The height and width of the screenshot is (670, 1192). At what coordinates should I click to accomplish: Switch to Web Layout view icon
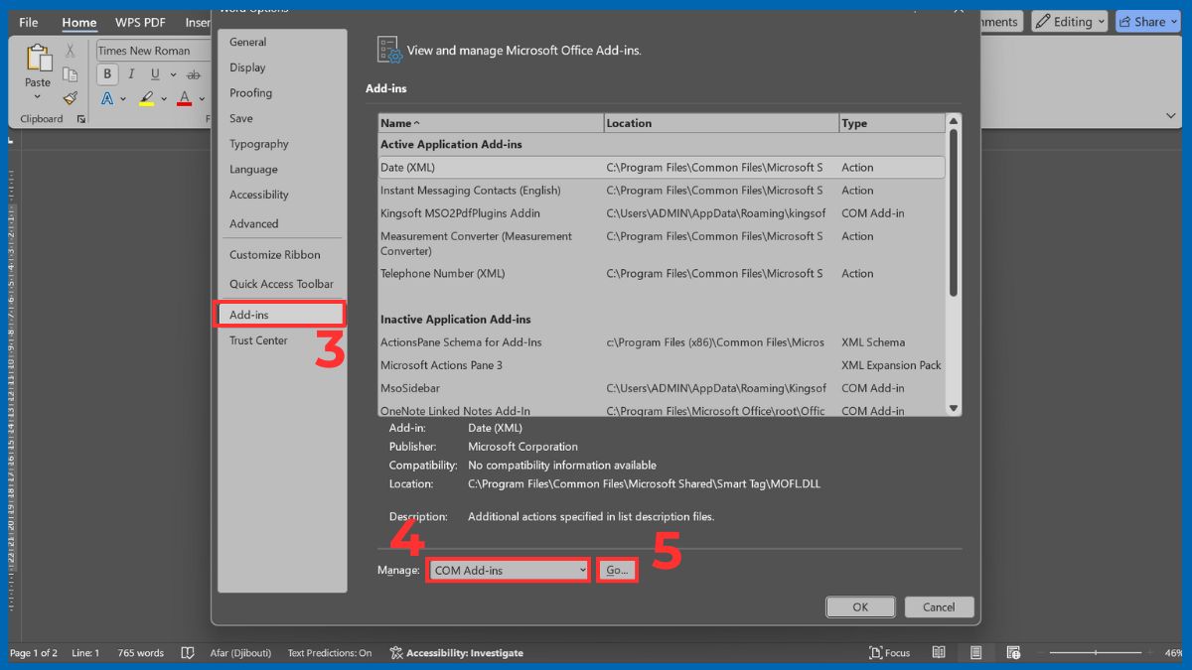[x=1013, y=652]
